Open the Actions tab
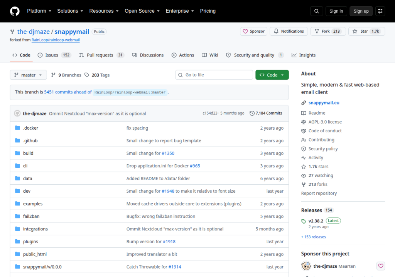The height and width of the screenshot is (277, 395). tap(183, 55)
